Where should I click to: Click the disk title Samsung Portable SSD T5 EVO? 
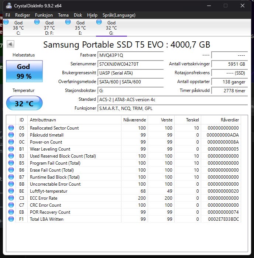coord(127,44)
